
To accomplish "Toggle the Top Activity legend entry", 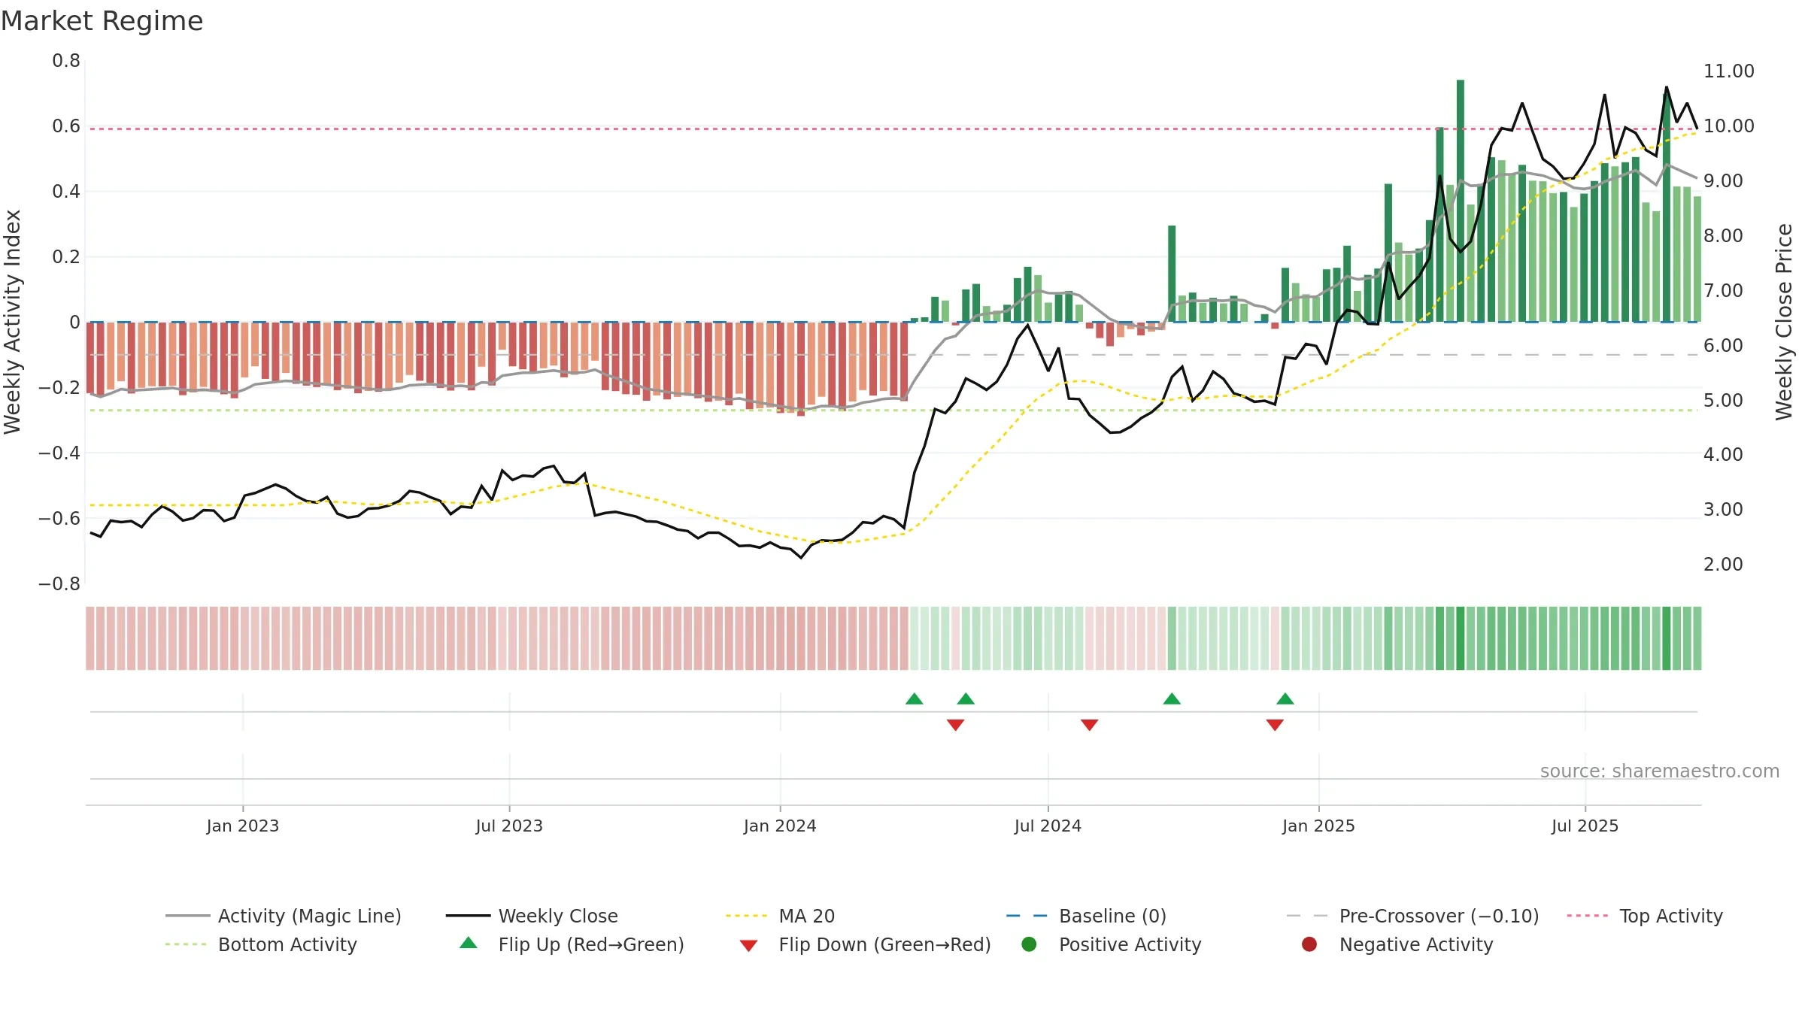I will (x=1645, y=916).
